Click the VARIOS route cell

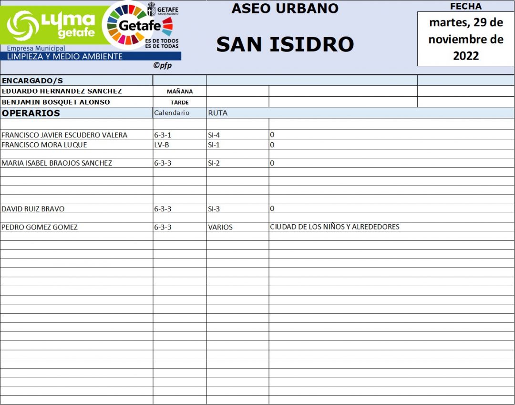pyautogui.click(x=237, y=227)
